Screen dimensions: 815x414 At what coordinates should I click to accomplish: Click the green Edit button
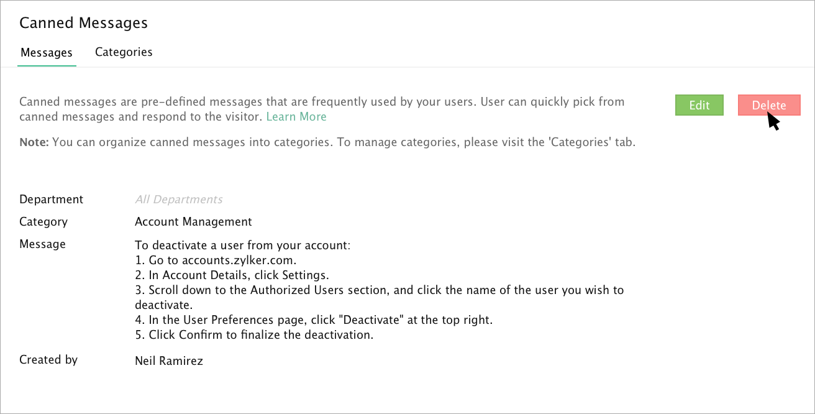point(699,105)
